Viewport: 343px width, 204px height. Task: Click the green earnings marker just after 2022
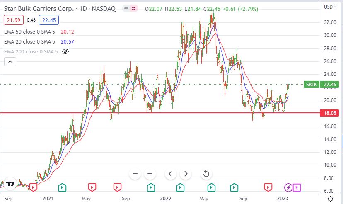[180, 187]
